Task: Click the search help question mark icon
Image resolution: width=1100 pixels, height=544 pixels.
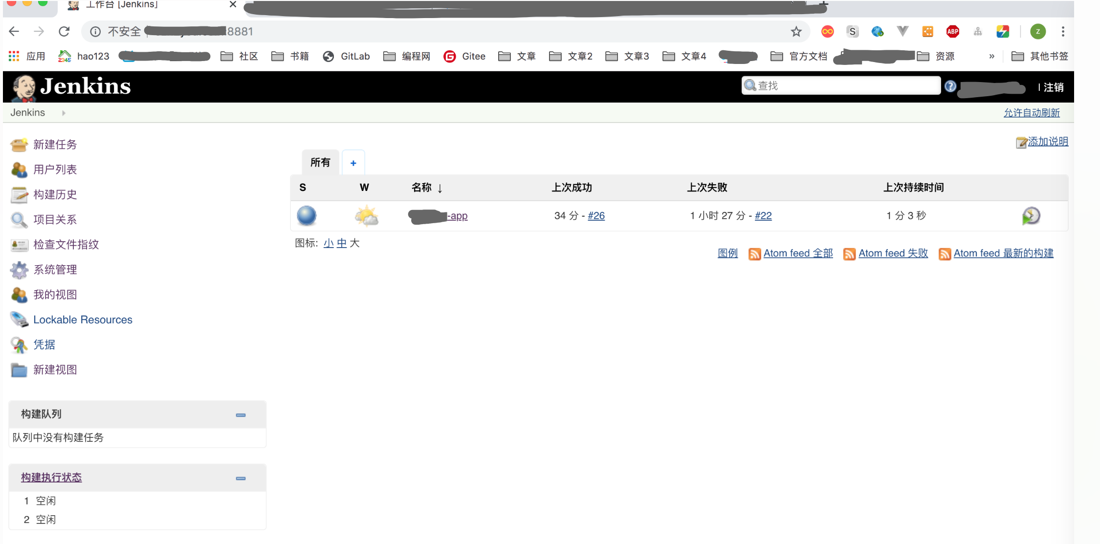Action: 950,86
